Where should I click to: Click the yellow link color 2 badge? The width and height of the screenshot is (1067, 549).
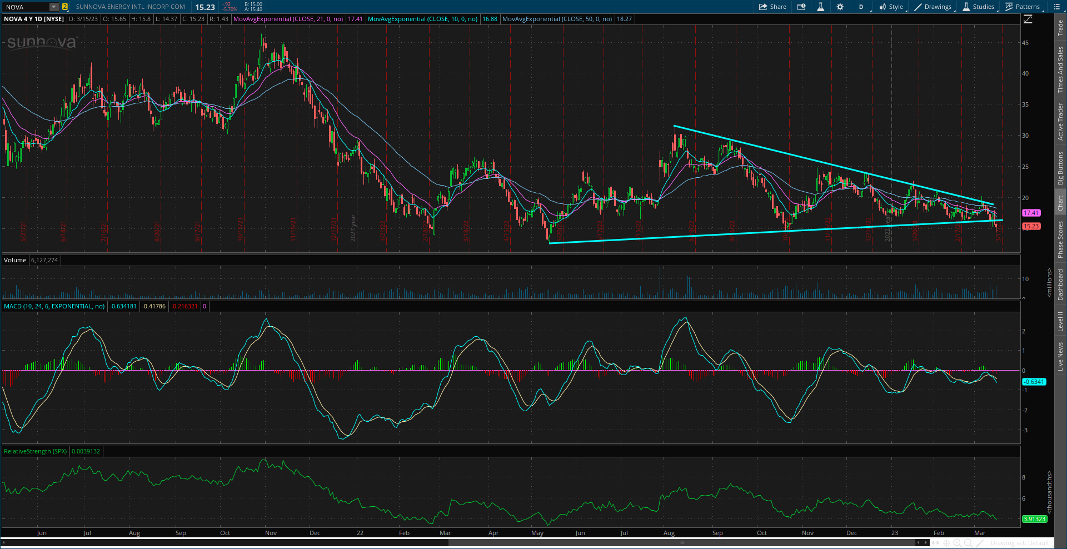click(65, 7)
